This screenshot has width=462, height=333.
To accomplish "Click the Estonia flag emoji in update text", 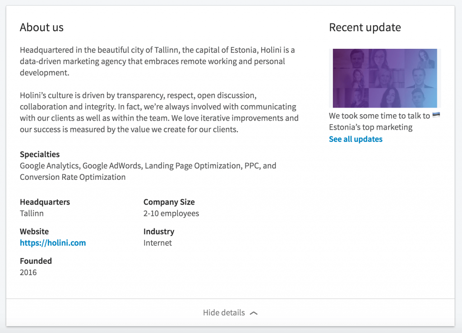I will pyautogui.click(x=436, y=115).
